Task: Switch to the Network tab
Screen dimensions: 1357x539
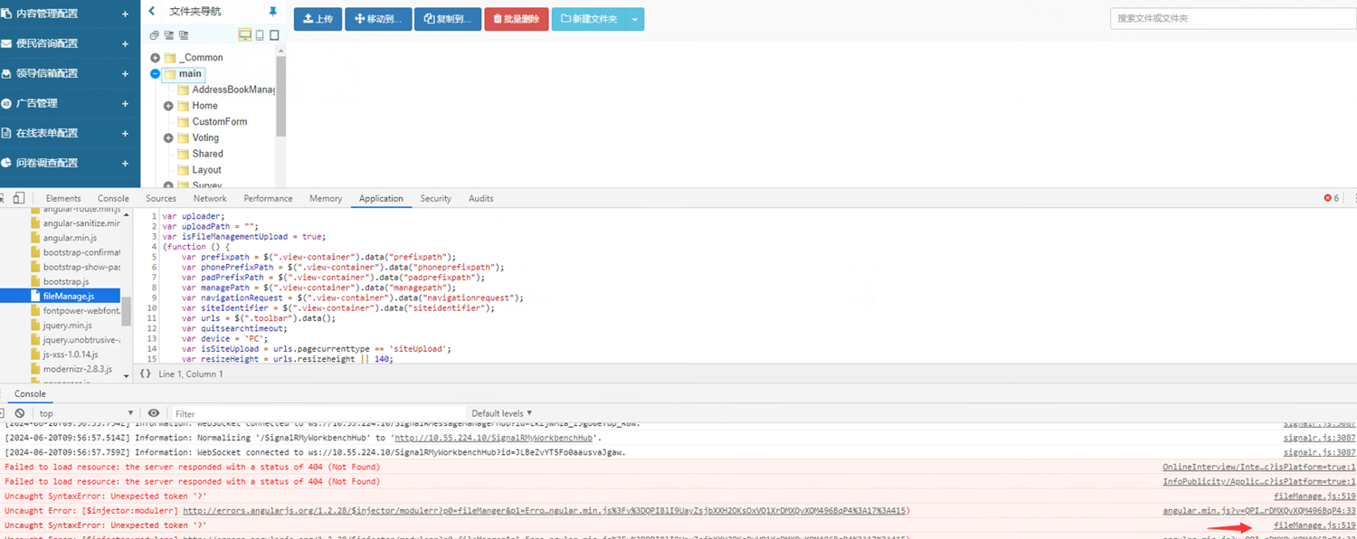Action: [210, 198]
